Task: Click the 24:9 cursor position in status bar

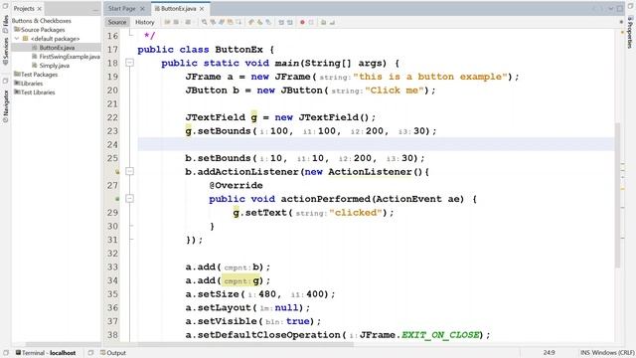Action: [550, 353]
